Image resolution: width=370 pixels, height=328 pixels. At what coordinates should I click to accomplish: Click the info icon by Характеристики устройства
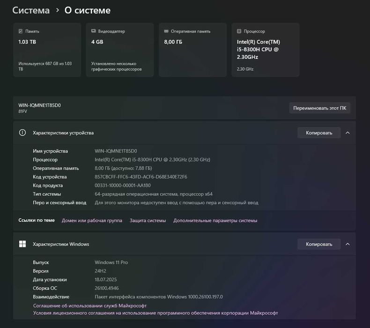[22, 133]
